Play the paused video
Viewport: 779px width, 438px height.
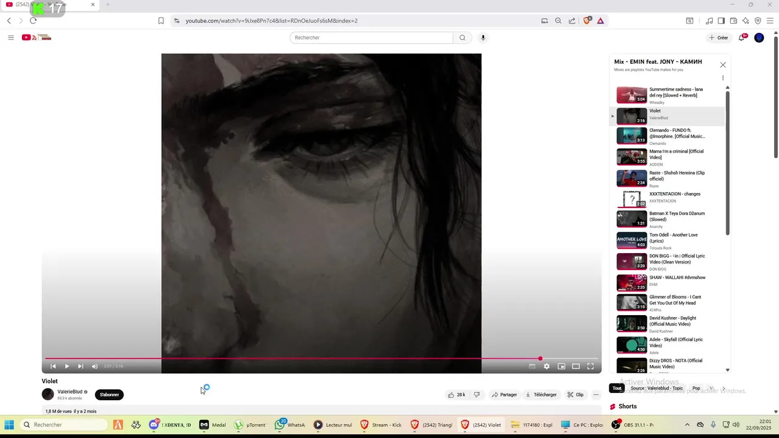[67, 366]
